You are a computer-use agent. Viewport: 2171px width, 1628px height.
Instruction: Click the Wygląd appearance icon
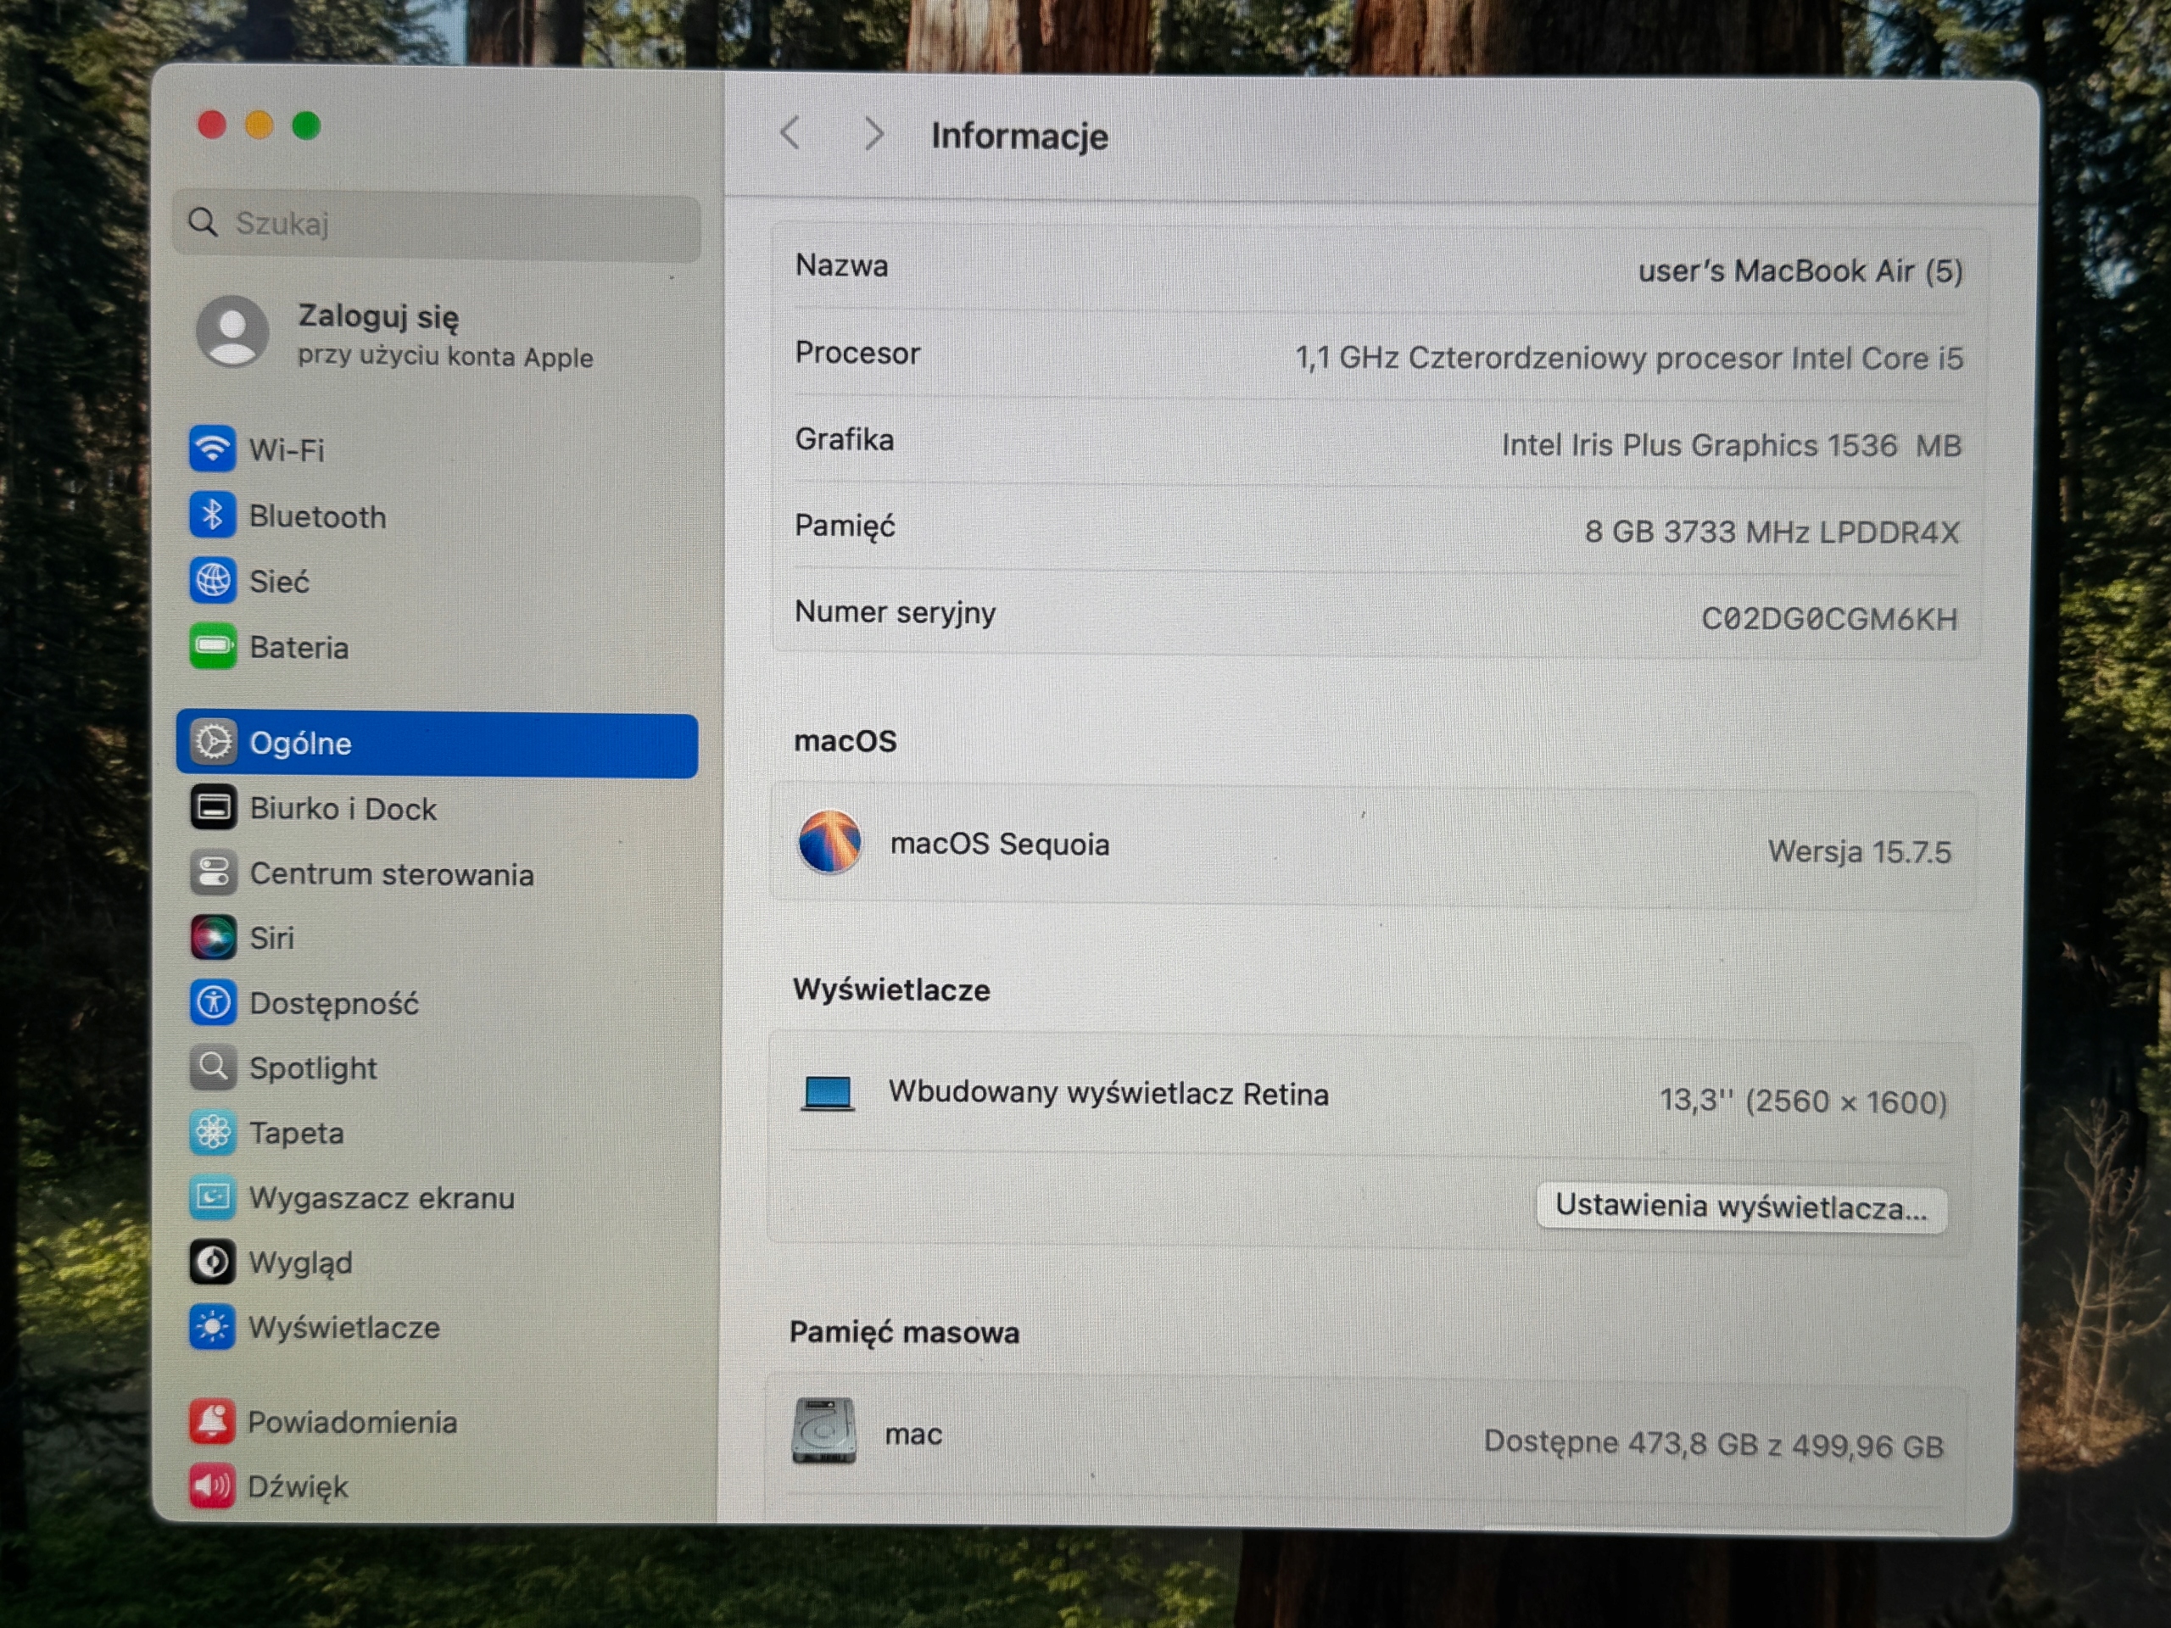tap(213, 1262)
